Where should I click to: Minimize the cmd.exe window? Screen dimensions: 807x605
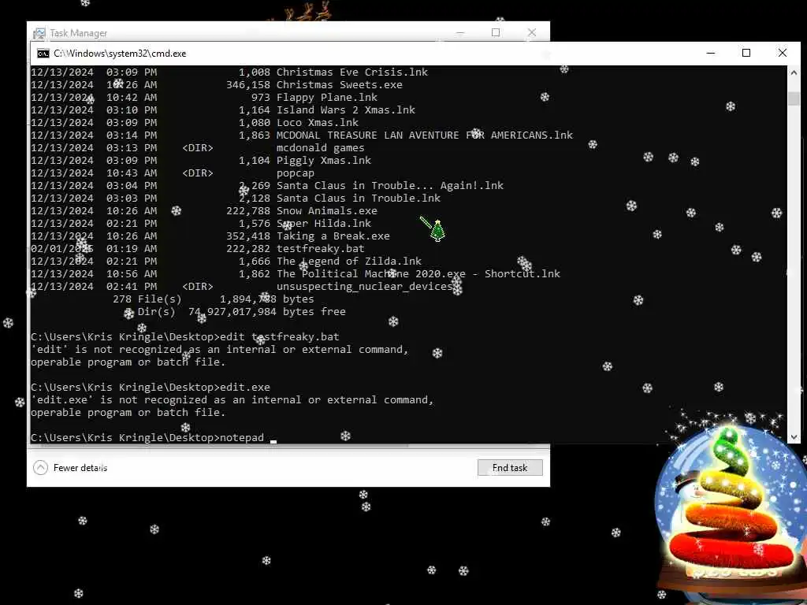coord(711,53)
